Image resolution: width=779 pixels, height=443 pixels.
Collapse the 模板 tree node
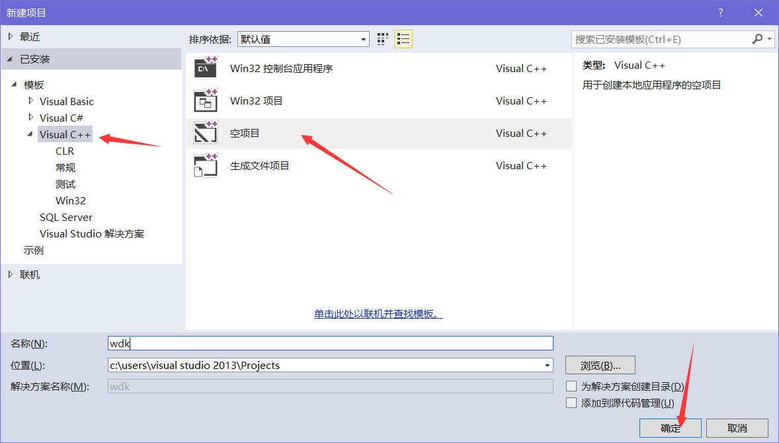(14, 85)
